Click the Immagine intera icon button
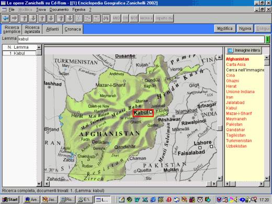 [x=244, y=51]
